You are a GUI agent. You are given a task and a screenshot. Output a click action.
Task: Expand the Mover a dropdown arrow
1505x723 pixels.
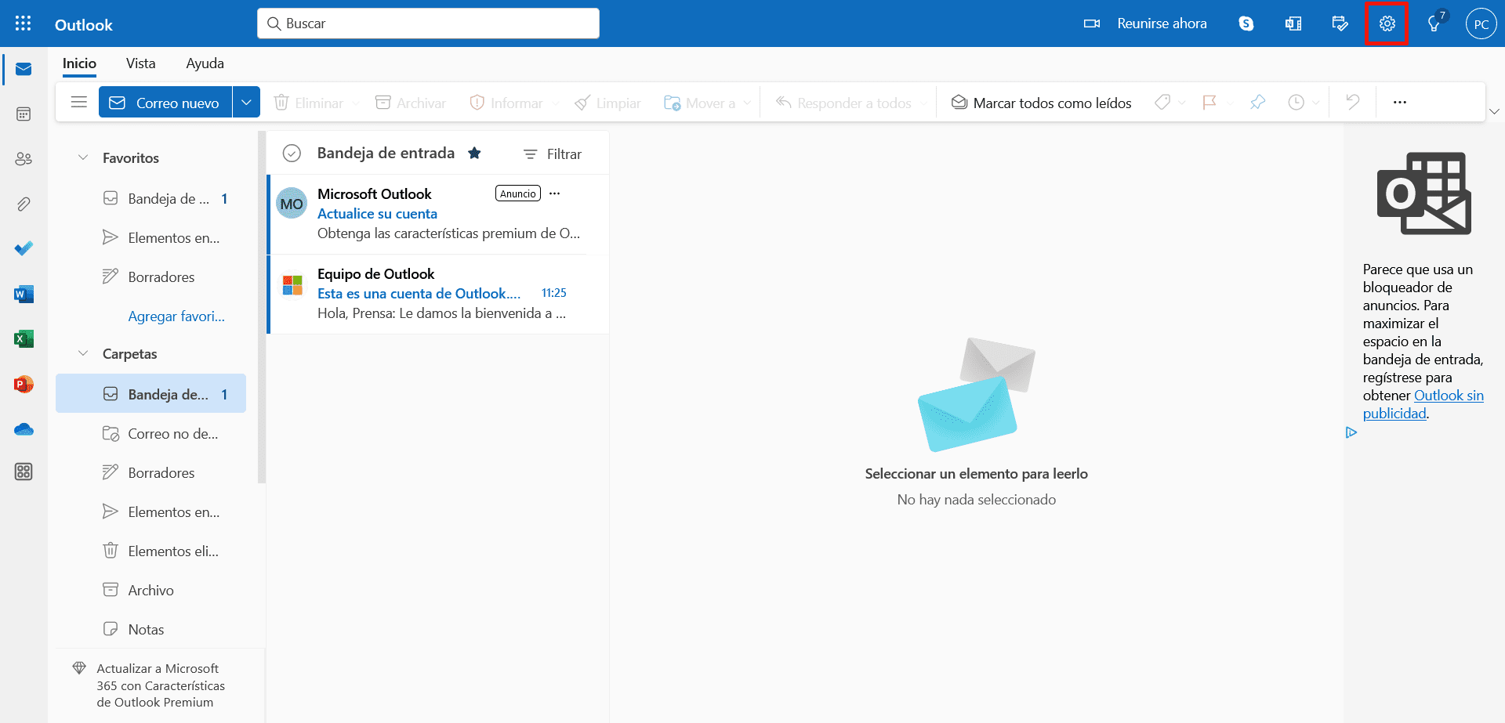(747, 103)
